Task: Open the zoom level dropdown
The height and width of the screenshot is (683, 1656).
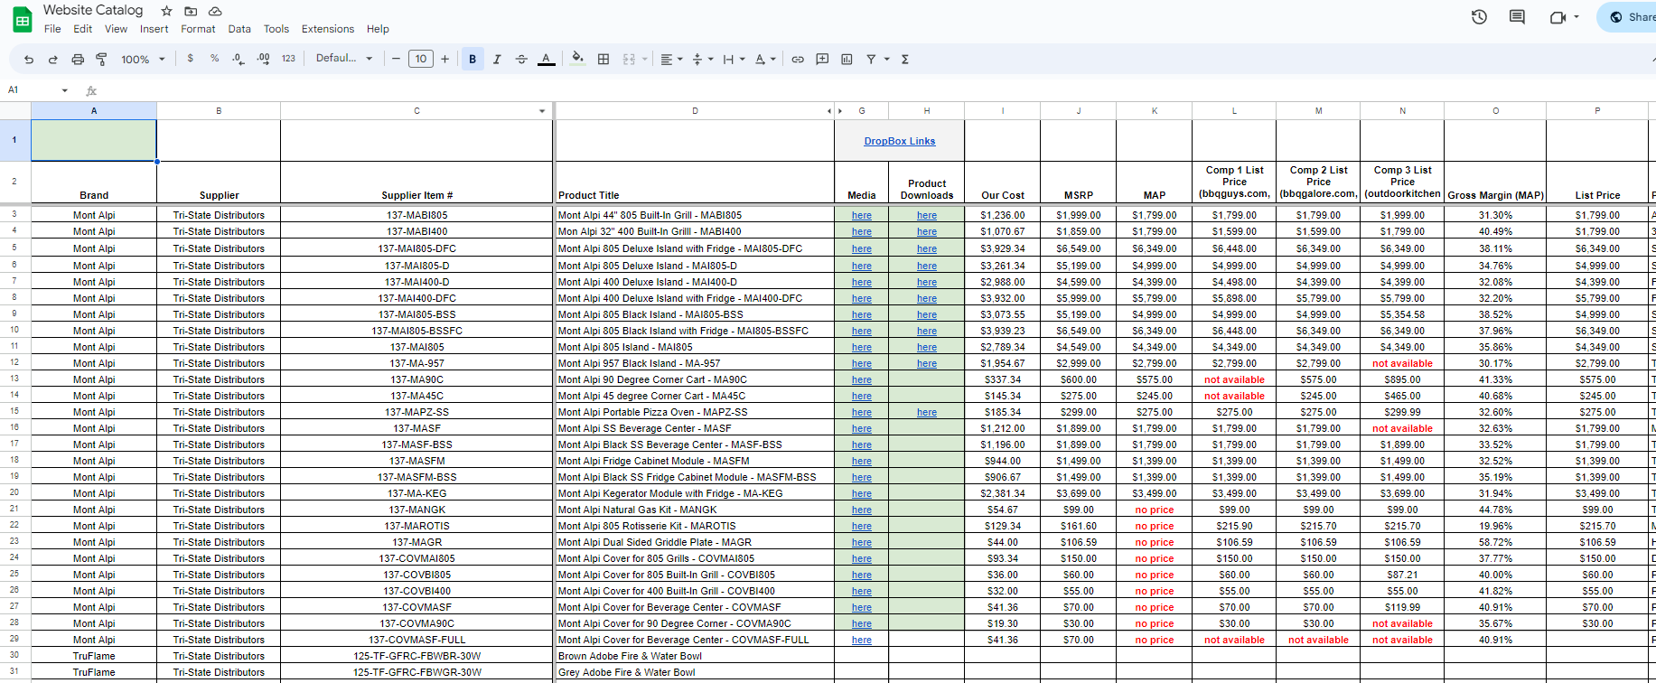Action: pos(143,60)
